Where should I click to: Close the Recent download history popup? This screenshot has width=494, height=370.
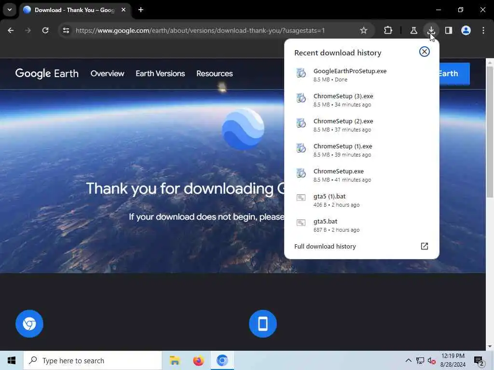click(x=425, y=52)
